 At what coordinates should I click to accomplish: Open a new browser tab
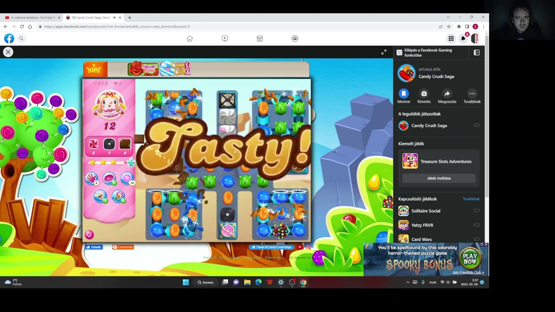pyautogui.click(x=129, y=18)
